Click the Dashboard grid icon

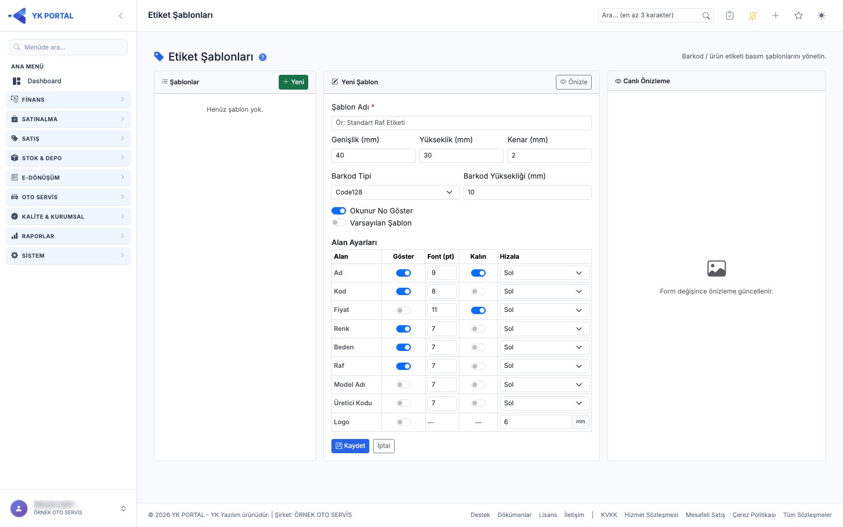[17, 81]
